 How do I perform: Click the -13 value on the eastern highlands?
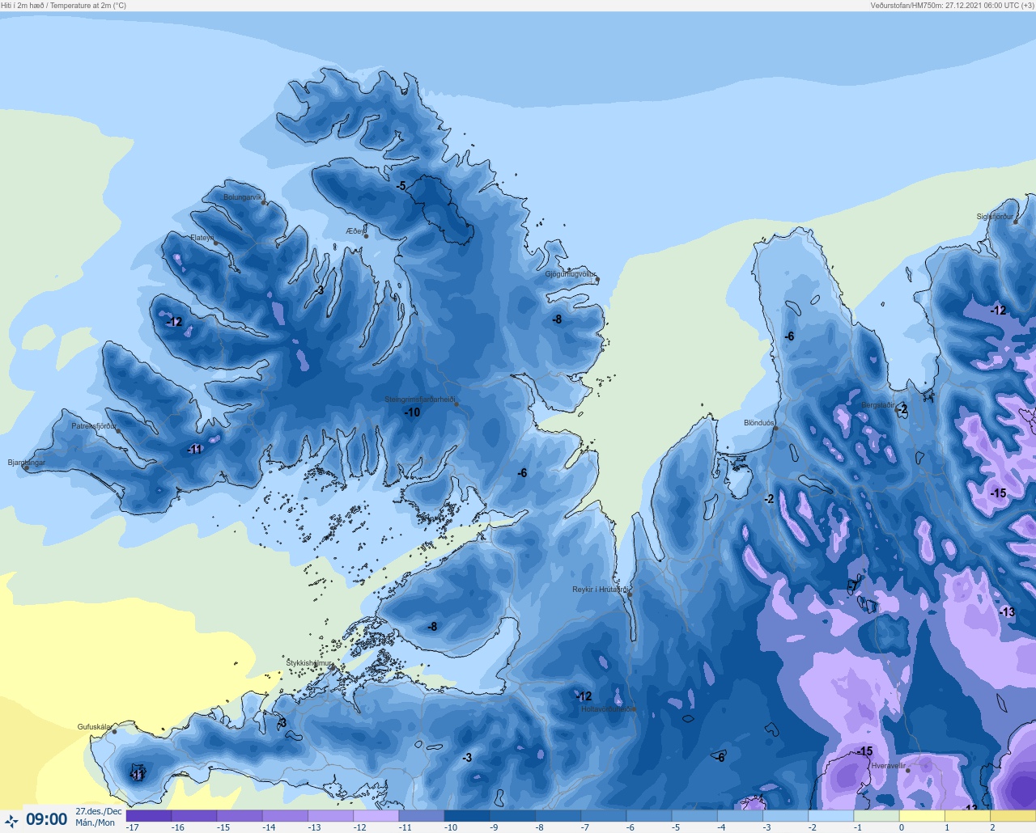pos(1007,612)
